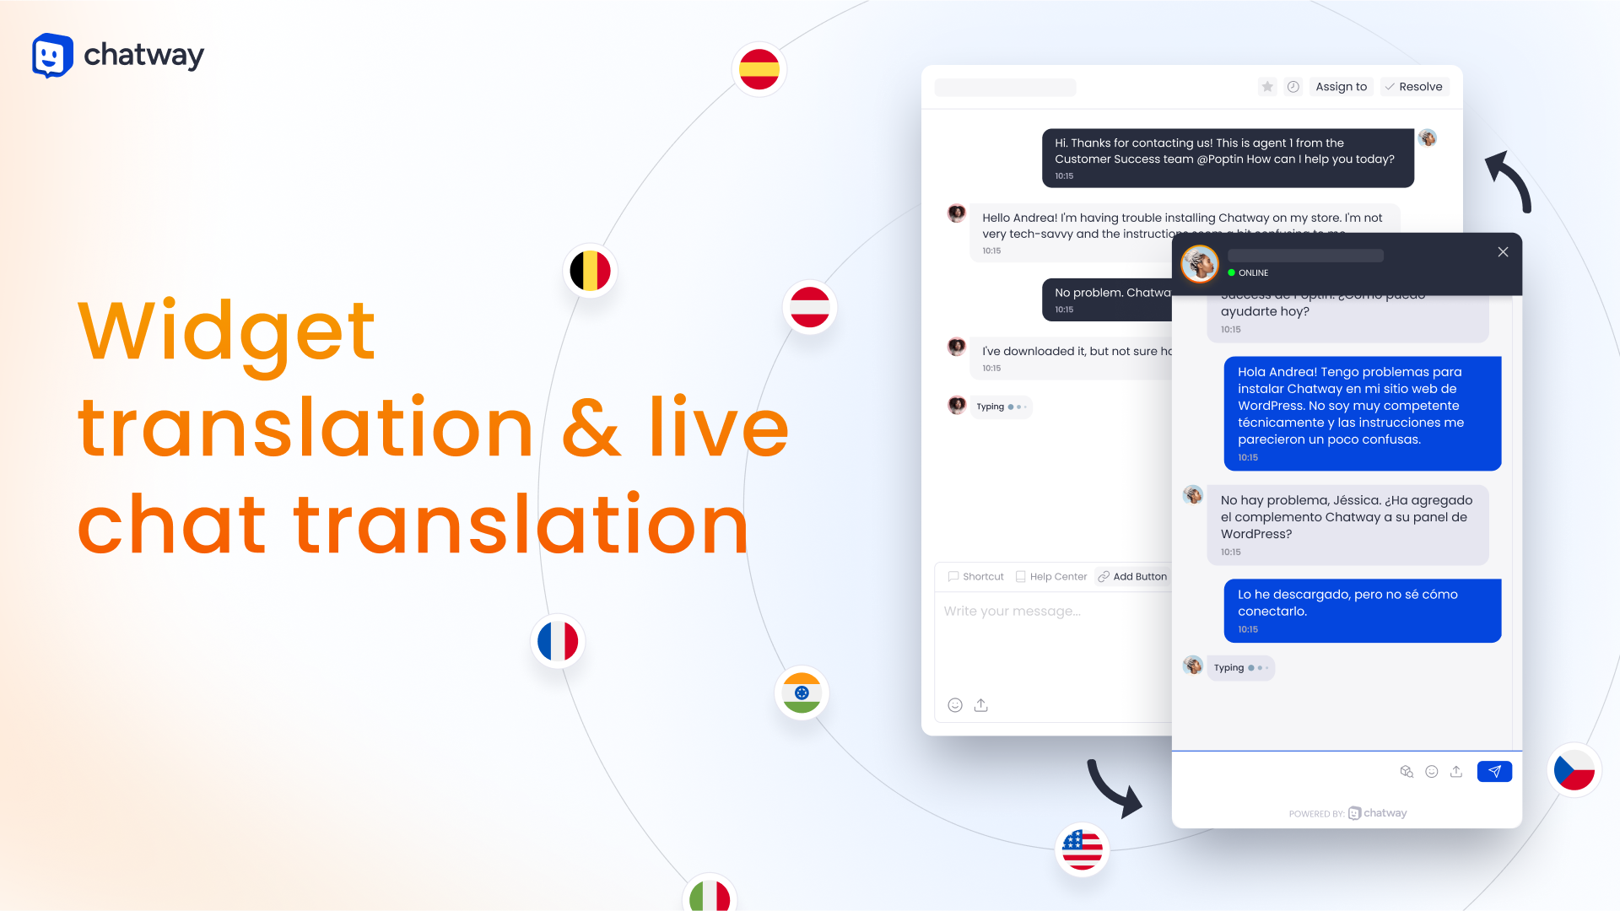This screenshot has height=911, width=1620.
Task: Click the upload/share icon in composer
Action: point(980,704)
